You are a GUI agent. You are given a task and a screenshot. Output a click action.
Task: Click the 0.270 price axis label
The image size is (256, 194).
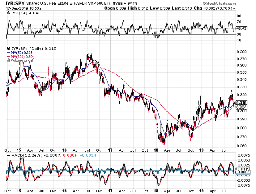click(x=242, y=137)
